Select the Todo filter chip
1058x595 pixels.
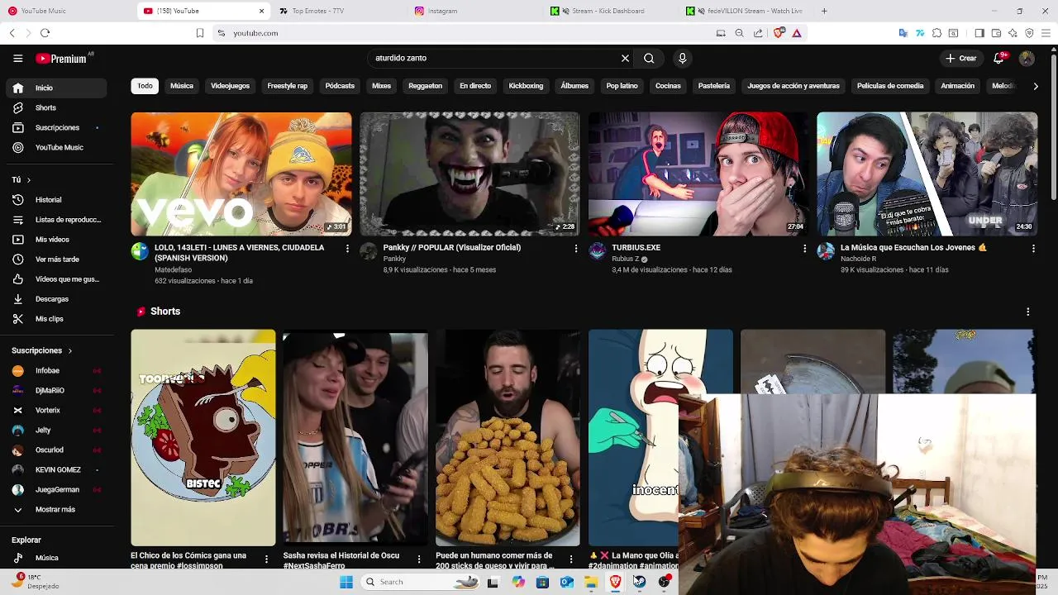145,86
